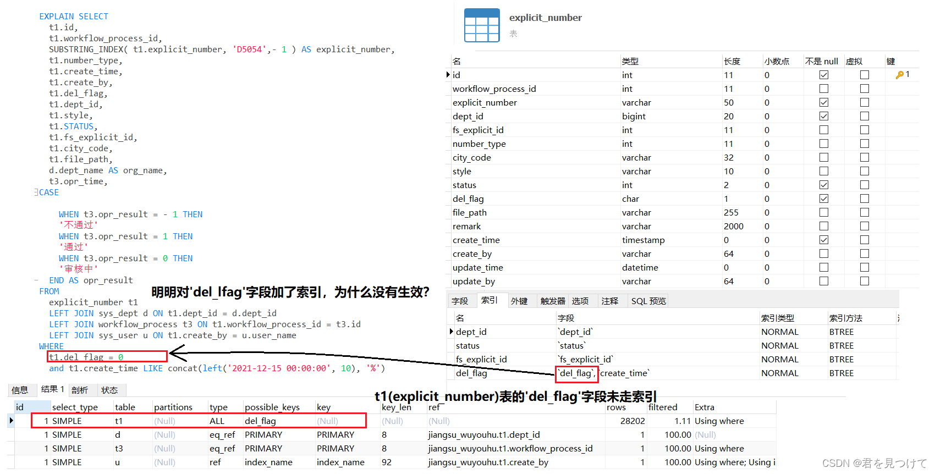Viewport: 935px width, 474px height.
Task: Click the row pointer arrow beside id field
Action: [448, 75]
